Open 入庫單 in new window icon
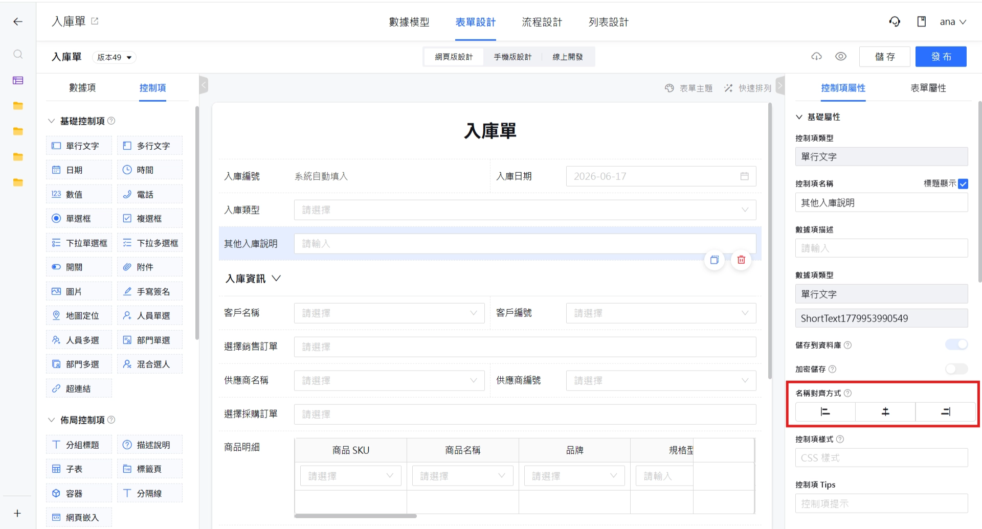982x529 pixels. pyautogui.click(x=95, y=21)
